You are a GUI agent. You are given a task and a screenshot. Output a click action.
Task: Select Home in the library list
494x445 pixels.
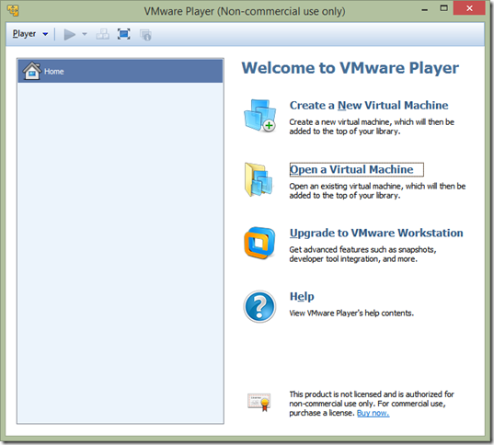tap(121, 72)
